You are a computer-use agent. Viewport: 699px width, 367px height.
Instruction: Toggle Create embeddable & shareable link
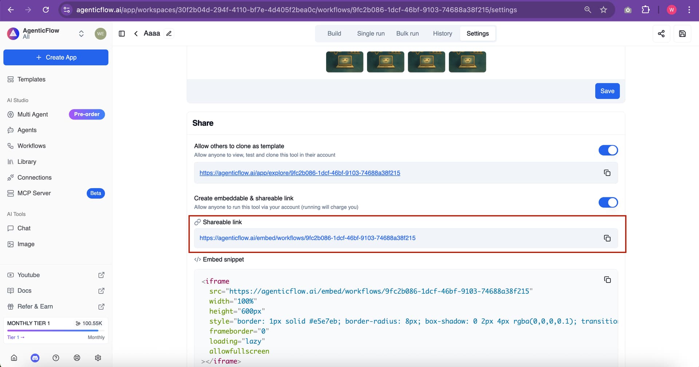pos(608,202)
